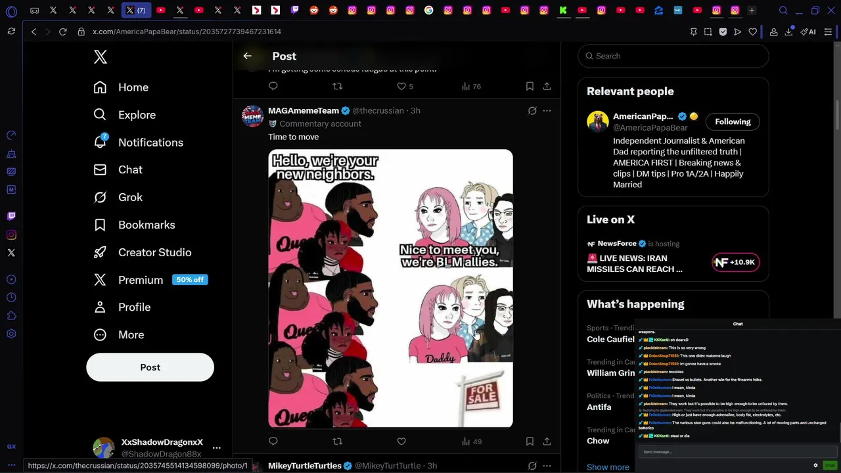Open chat overlay settings gear

(815, 465)
